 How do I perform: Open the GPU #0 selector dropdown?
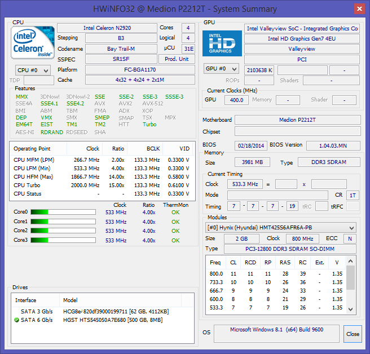coord(221,69)
